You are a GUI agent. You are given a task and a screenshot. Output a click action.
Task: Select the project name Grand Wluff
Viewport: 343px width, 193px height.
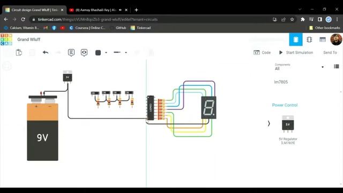[x=28, y=39]
